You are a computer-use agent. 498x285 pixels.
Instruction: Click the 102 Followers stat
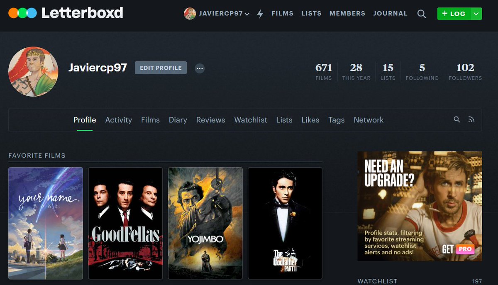tap(465, 71)
